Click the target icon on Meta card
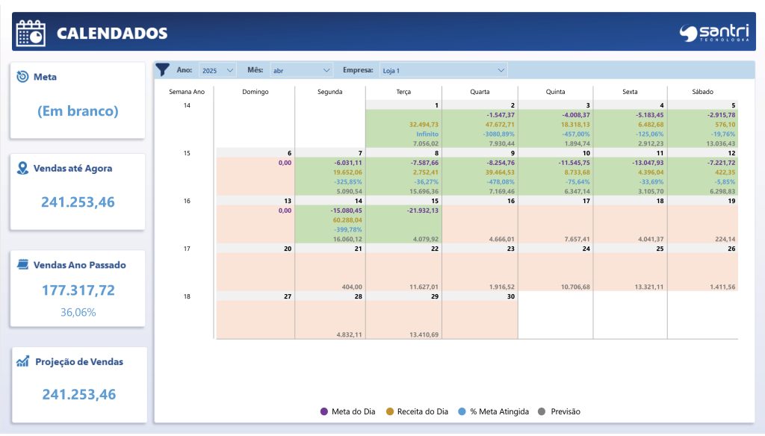Image resolution: width=765 pixels, height=436 pixels. [x=22, y=77]
